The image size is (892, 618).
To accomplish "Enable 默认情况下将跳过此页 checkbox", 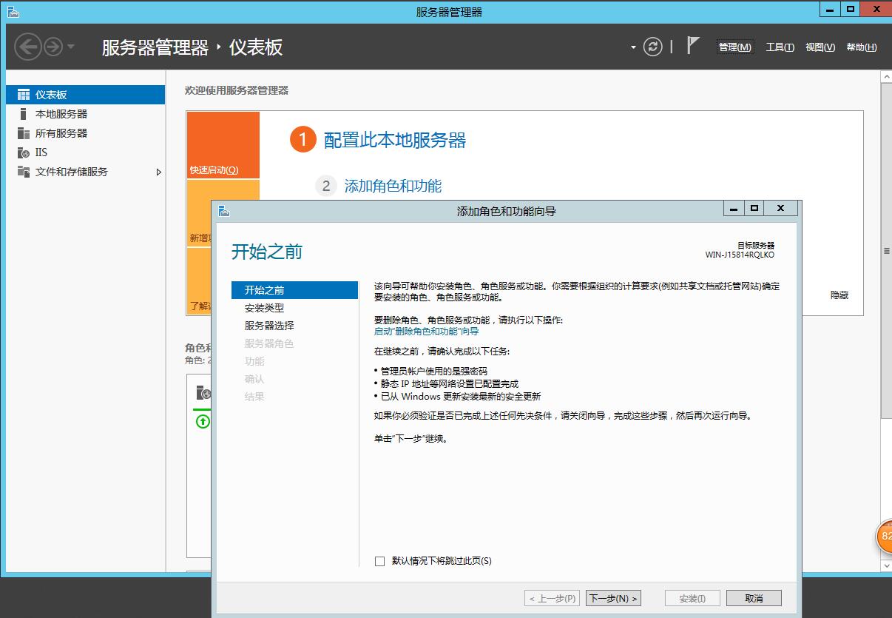I will pos(380,561).
